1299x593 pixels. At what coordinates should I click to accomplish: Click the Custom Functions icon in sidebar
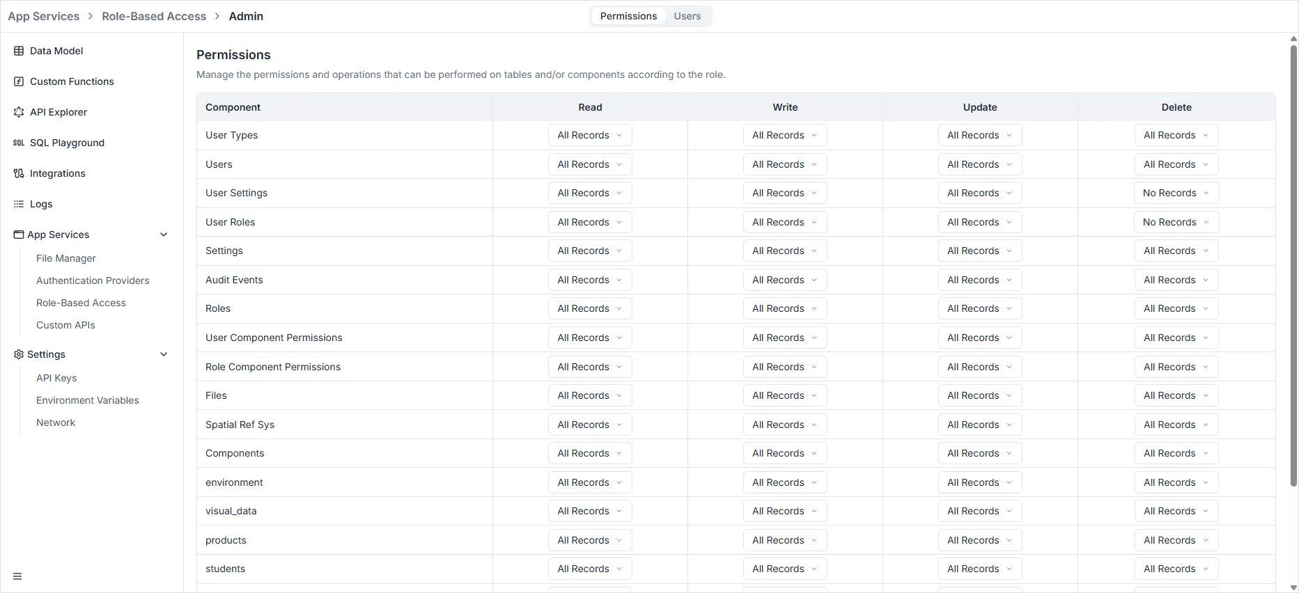pos(19,81)
